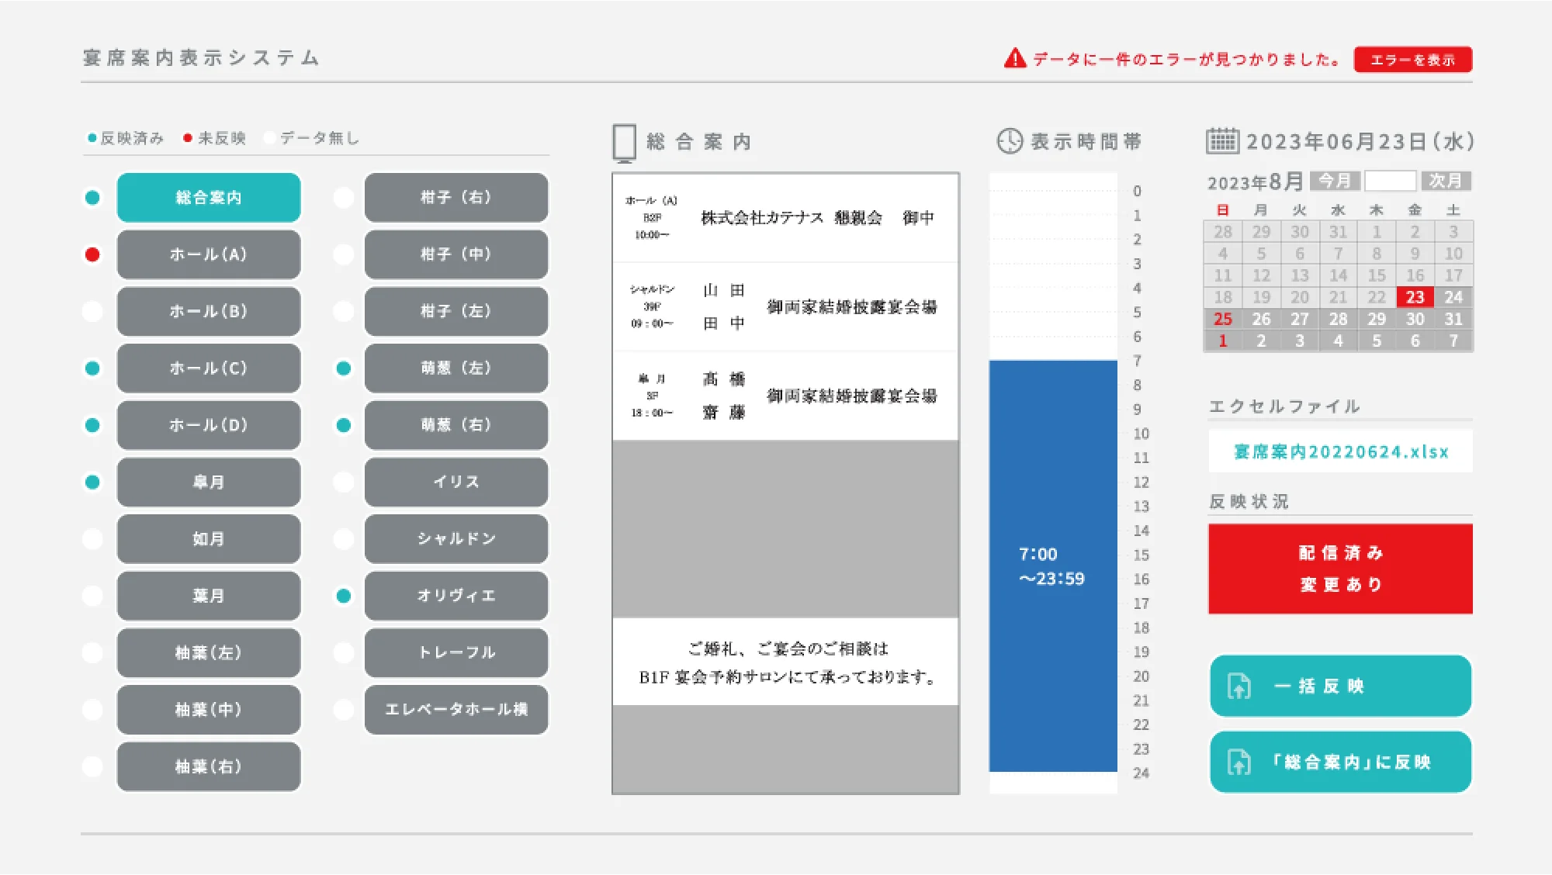Go to next month with 次月
Image resolution: width=1552 pixels, height=875 pixels.
pos(1446,181)
